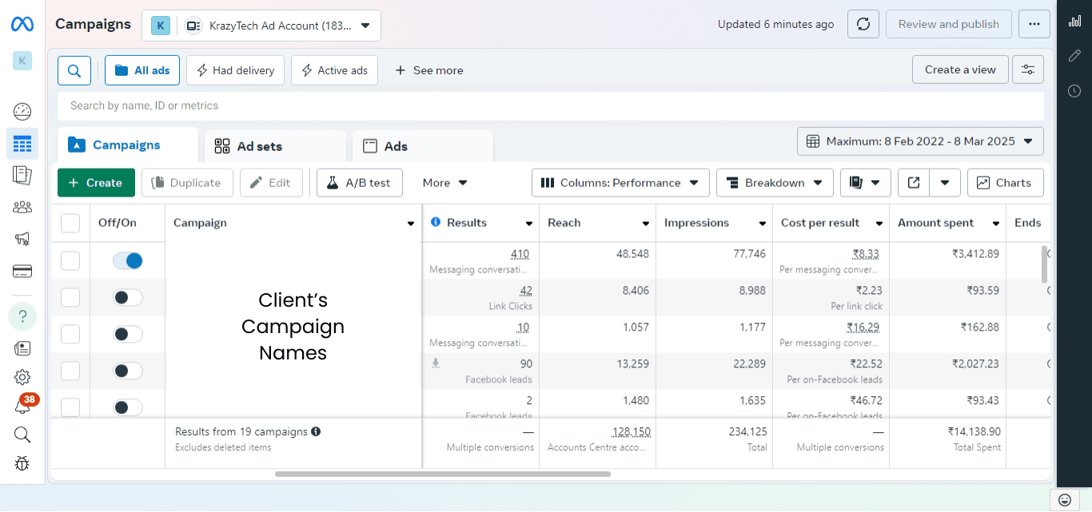Select the Active ads filter
This screenshot has height=512, width=1092.
point(334,70)
